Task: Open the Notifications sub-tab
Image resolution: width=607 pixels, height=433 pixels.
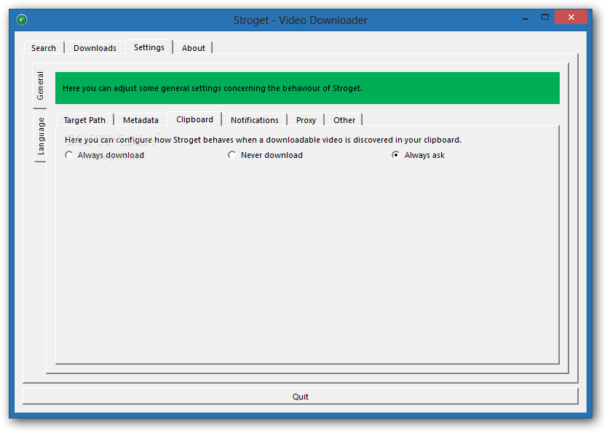Action: click(x=255, y=120)
